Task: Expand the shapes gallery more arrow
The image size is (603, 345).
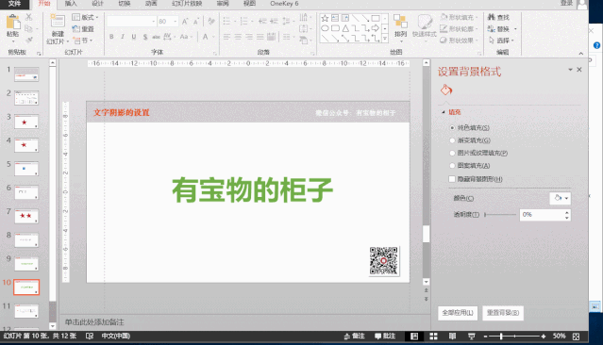Action: tap(385, 39)
